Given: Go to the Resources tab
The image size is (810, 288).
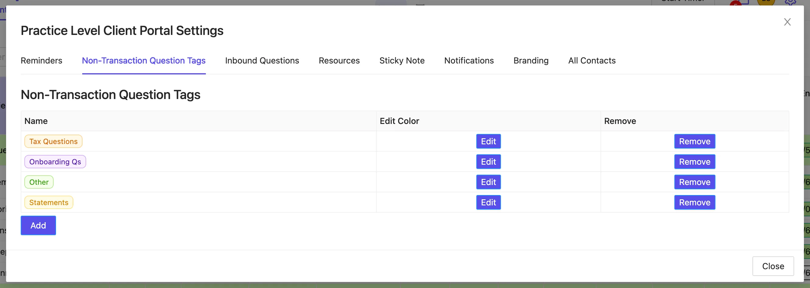Looking at the screenshot, I should click(339, 60).
